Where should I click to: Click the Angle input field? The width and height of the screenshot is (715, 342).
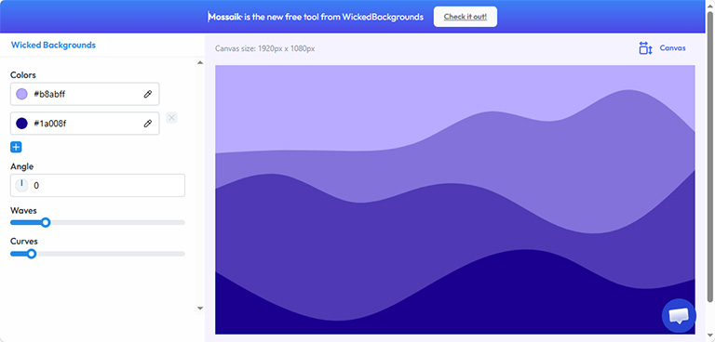coord(98,185)
